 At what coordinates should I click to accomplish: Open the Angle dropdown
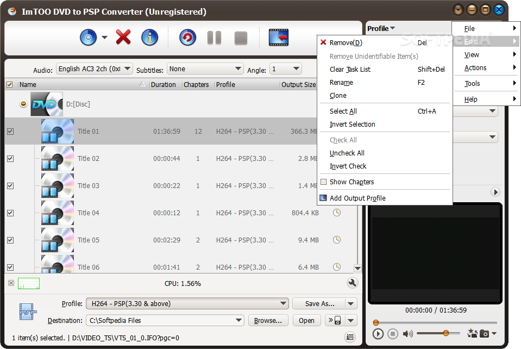coord(285,69)
